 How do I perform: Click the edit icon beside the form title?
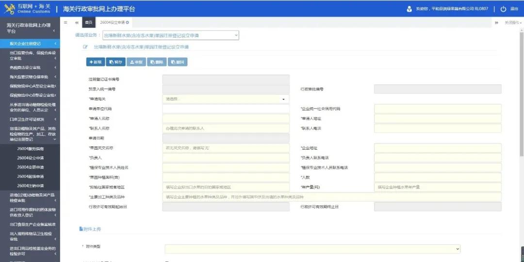click(x=85, y=47)
